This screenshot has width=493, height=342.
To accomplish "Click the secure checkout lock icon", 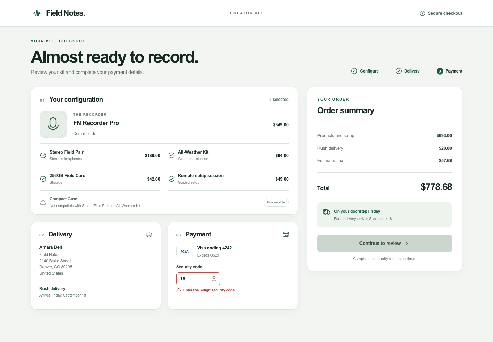I will pyautogui.click(x=422, y=13).
